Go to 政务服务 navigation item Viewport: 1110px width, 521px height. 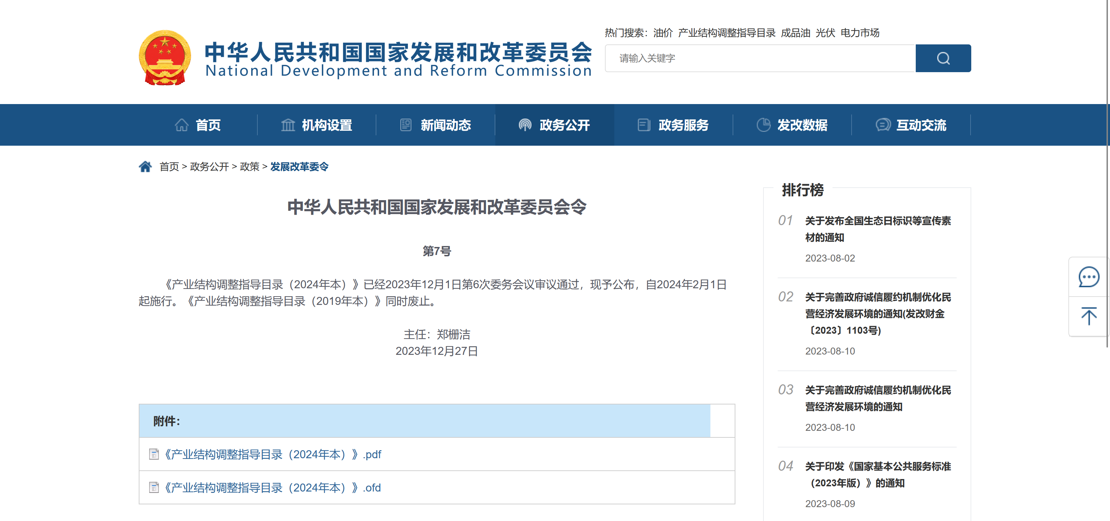pos(683,125)
